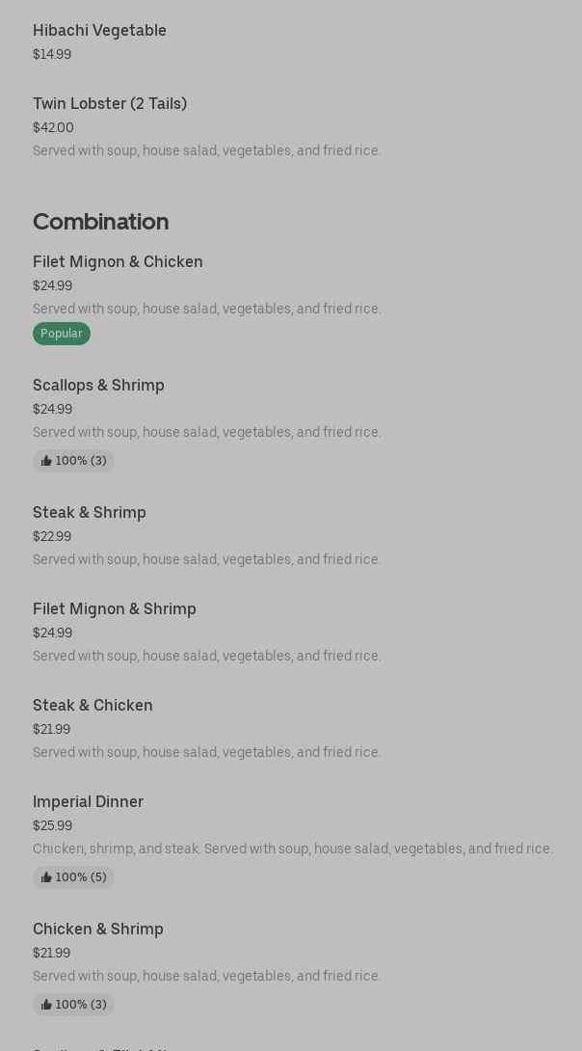Choose the Scallops & Shrimp combination
582x1051 pixels.
tap(98, 386)
